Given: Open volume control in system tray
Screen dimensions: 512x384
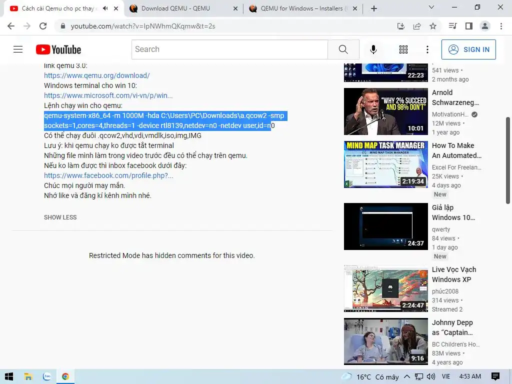Looking at the screenshot, I should pos(430,376).
